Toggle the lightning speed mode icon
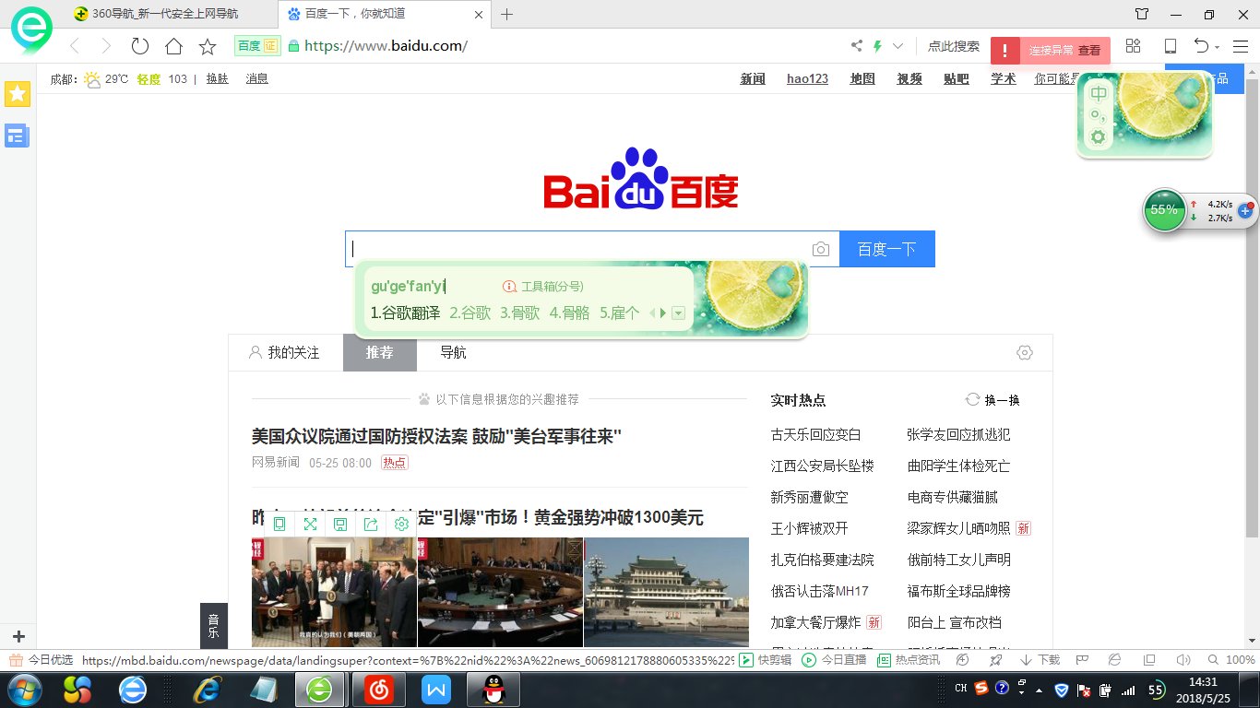Image resolution: width=1260 pixels, height=708 pixels. [877, 46]
